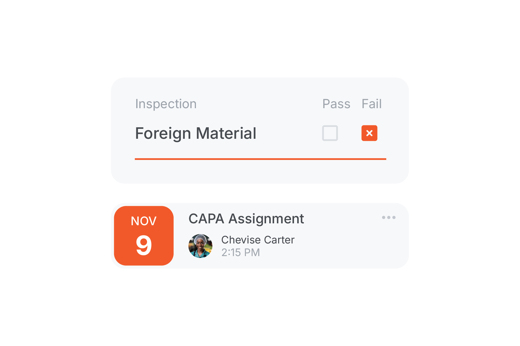Screen dimensions: 520x346
Task: Select the Fail column heading
Action: (x=372, y=104)
